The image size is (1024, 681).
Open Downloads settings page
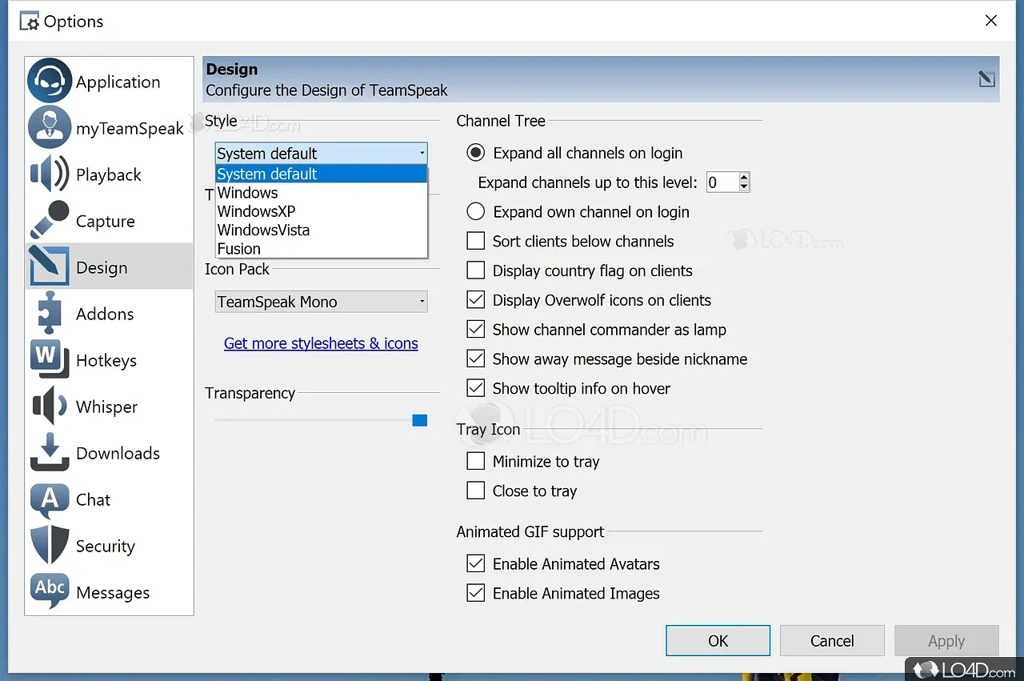tap(109, 453)
